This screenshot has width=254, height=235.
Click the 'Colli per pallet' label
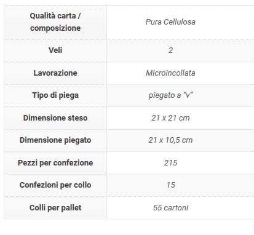click(55, 208)
